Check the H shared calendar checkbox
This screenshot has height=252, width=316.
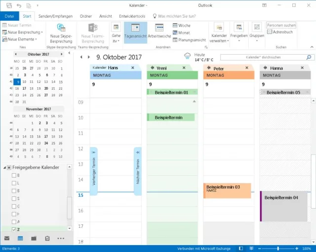(x=14, y=214)
